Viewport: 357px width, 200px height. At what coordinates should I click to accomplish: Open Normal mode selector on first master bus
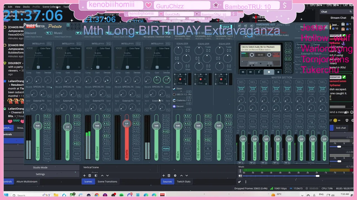(241, 89)
